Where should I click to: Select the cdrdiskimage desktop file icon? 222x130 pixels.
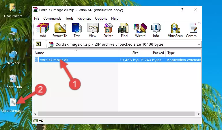[13, 105]
